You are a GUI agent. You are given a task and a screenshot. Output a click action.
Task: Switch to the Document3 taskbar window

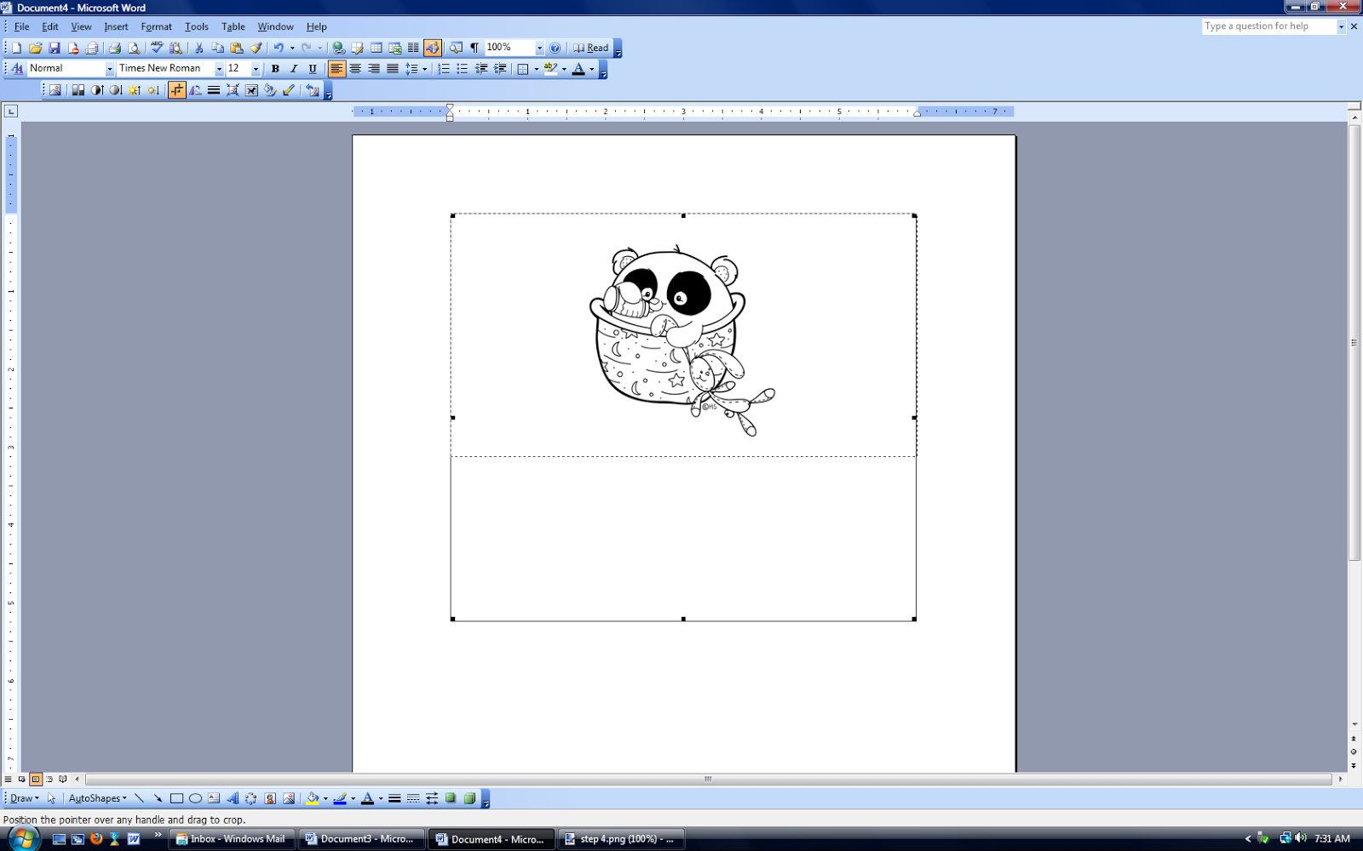coord(362,839)
